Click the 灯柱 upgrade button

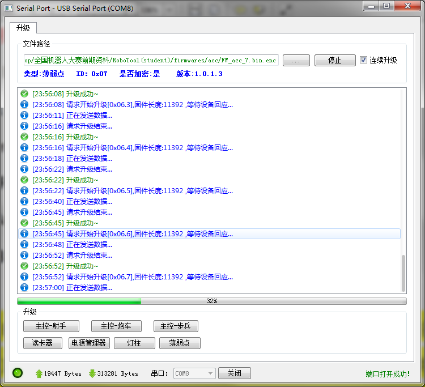coord(134,343)
